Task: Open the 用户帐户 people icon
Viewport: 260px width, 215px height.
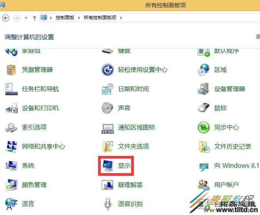Action: coord(203,185)
